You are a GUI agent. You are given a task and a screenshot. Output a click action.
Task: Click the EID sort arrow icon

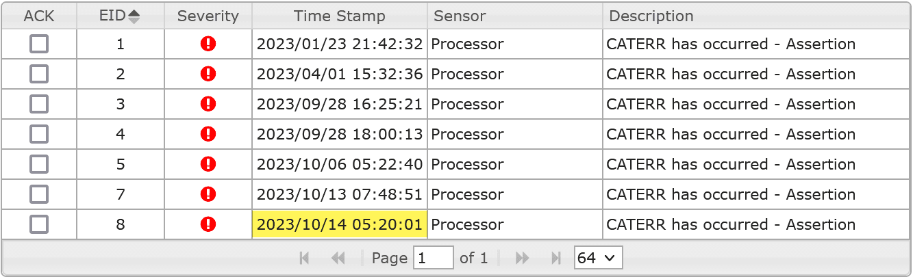(x=134, y=16)
